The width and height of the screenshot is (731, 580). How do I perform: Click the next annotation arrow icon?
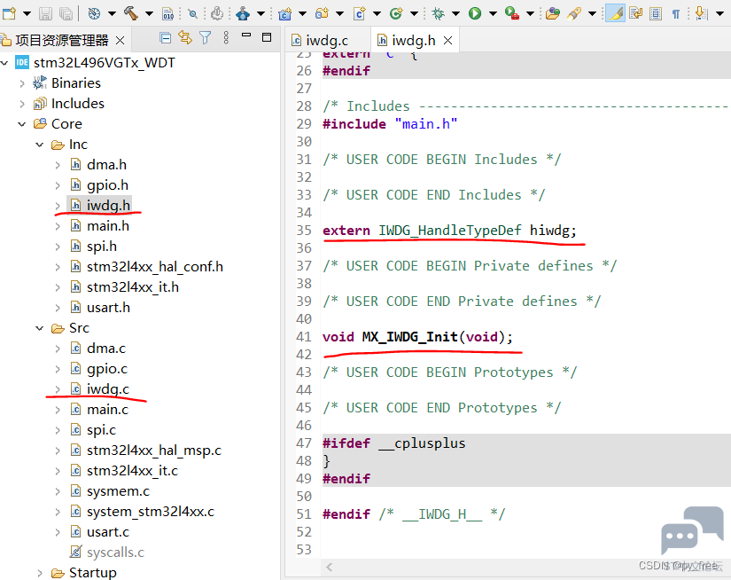click(701, 13)
